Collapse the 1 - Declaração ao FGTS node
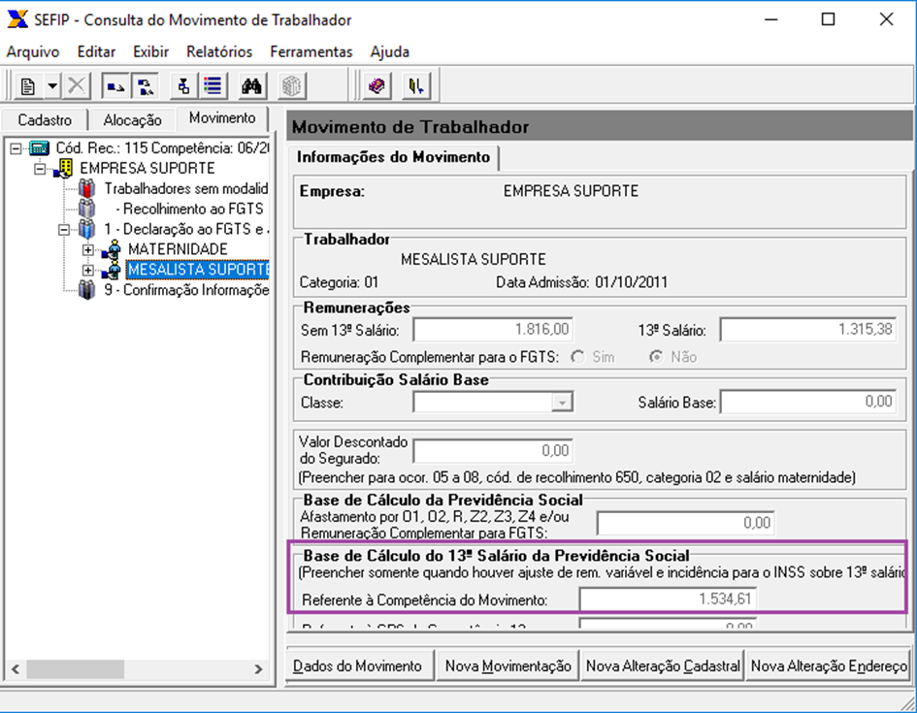The image size is (917, 713). point(64,230)
